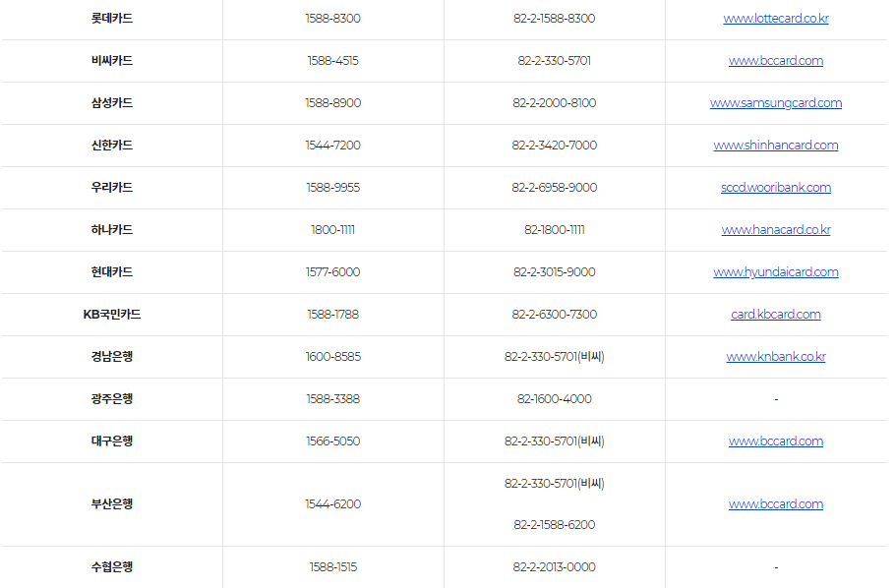
Task: Select the 현대카드 name cell
Action: coord(112,271)
